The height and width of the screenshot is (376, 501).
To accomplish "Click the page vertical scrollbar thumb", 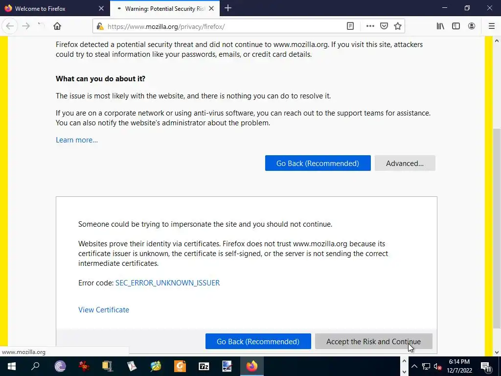I will [497, 228].
